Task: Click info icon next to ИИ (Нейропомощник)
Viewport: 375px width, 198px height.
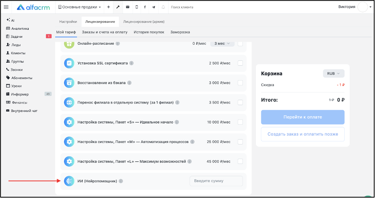Action: point(121,181)
